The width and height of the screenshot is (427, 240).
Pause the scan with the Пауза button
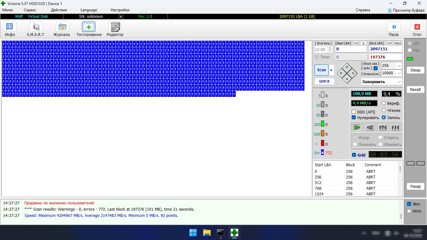point(394,29)
